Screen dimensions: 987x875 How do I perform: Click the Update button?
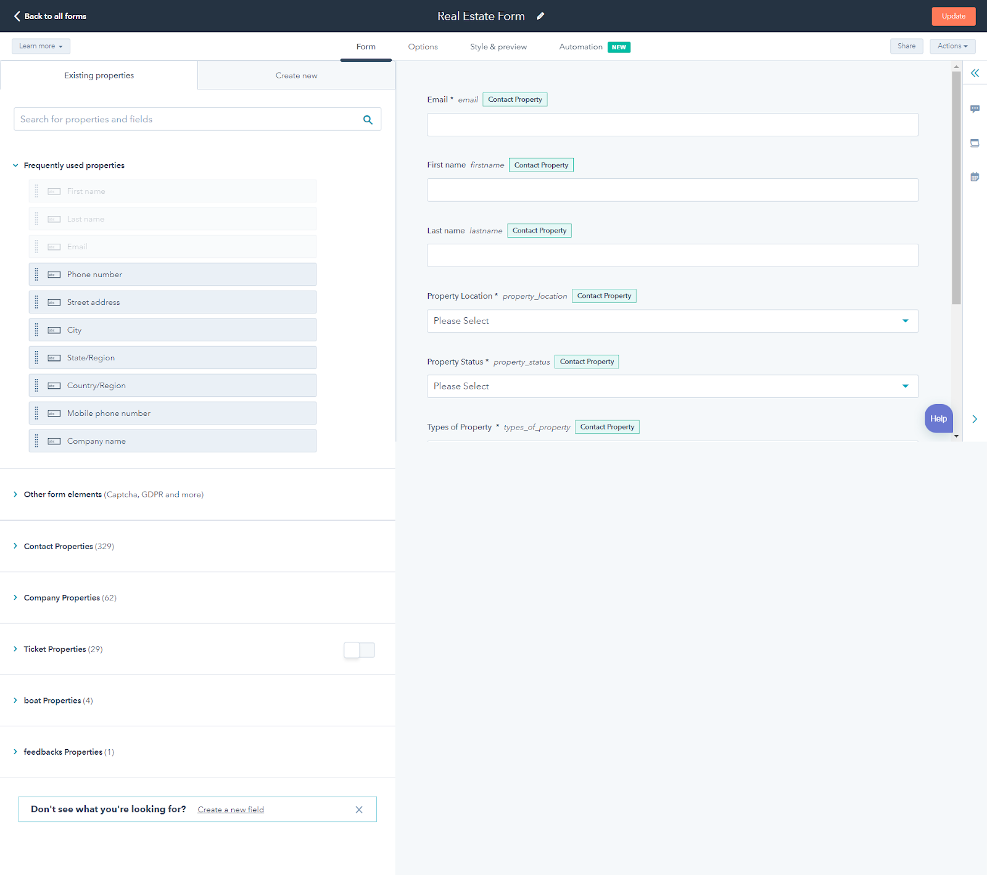coord(953,16)
